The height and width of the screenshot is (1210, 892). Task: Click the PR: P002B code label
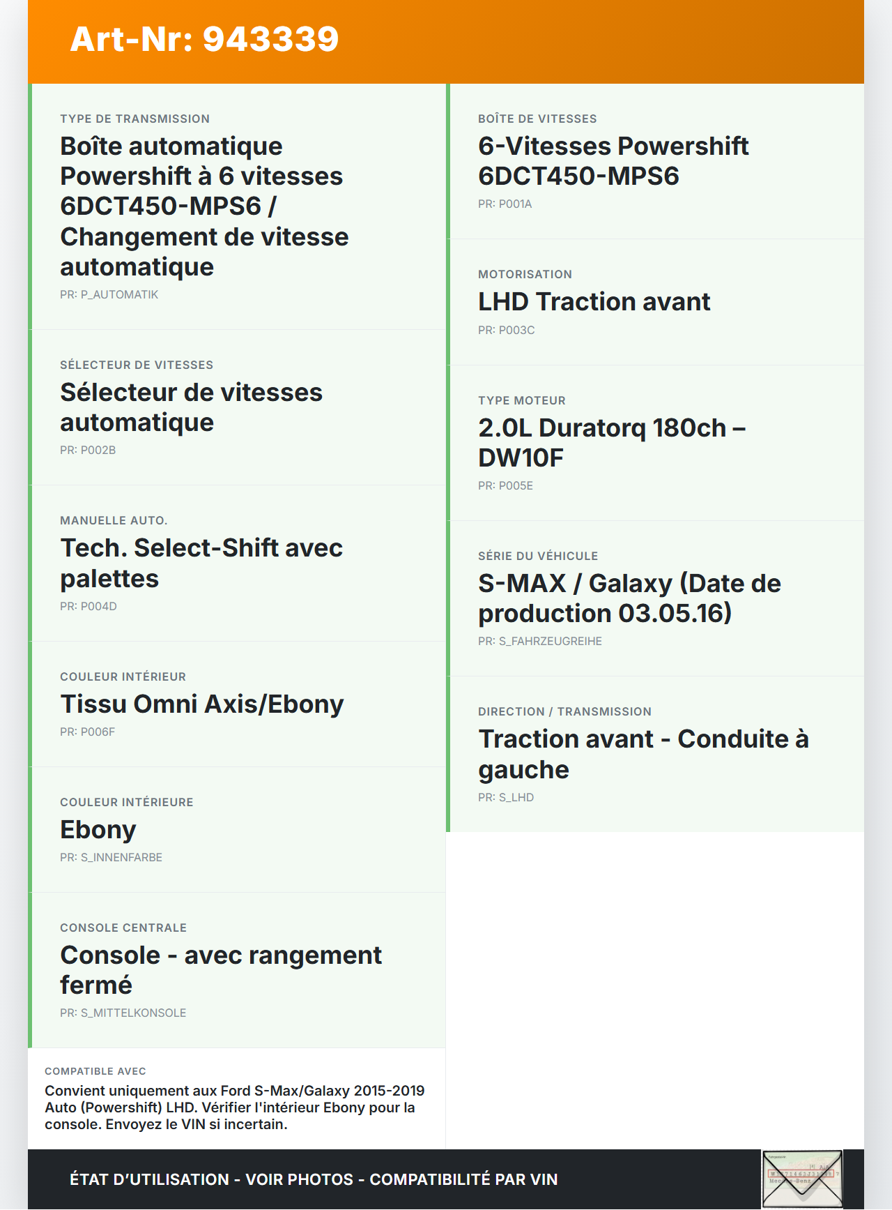click(x=88, y=451)
